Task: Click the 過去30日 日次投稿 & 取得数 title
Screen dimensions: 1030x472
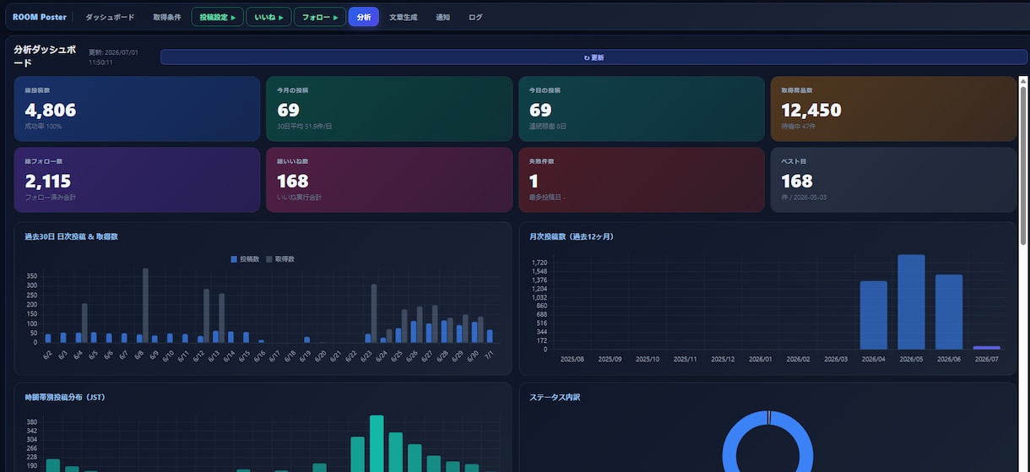Action: tap(71, 237)
